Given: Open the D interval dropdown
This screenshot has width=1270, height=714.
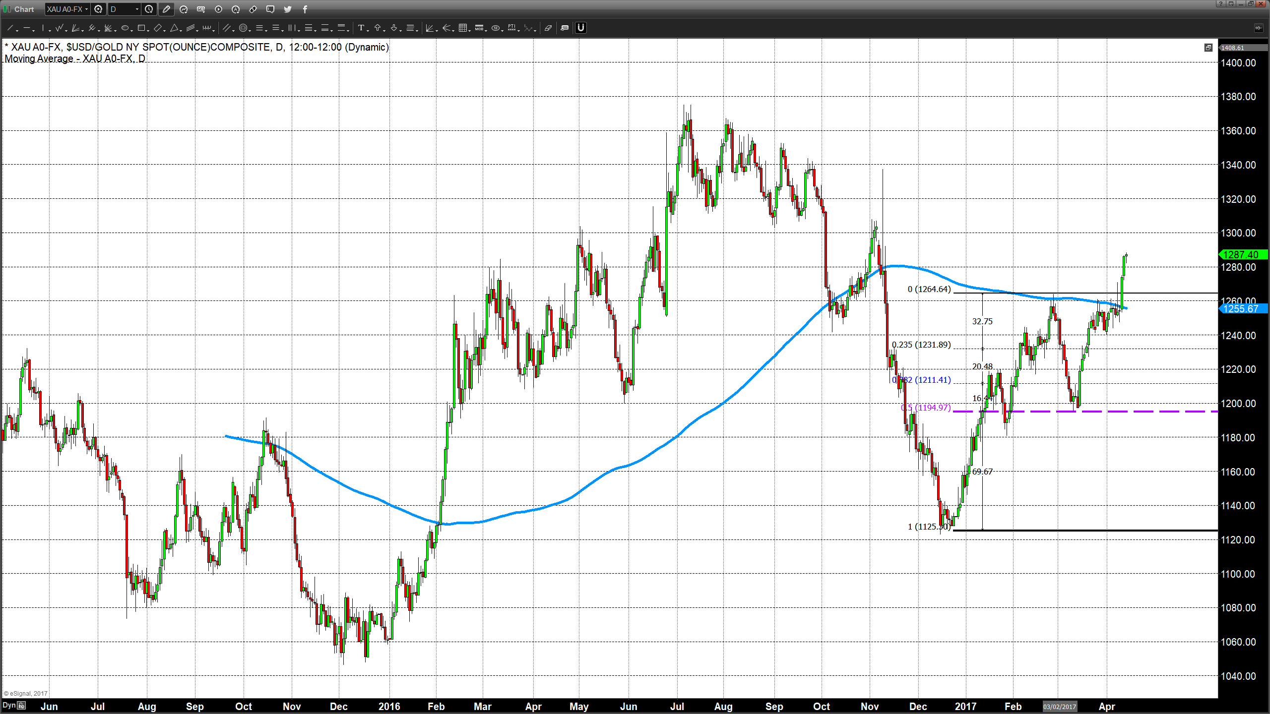Looking at the screenshot, I should pyautogui.click(x=125, y=9).
